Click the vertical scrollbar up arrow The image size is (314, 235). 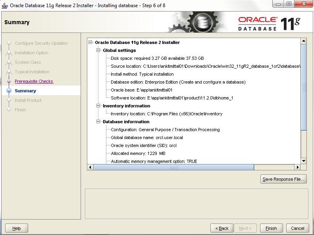(304, 41)
